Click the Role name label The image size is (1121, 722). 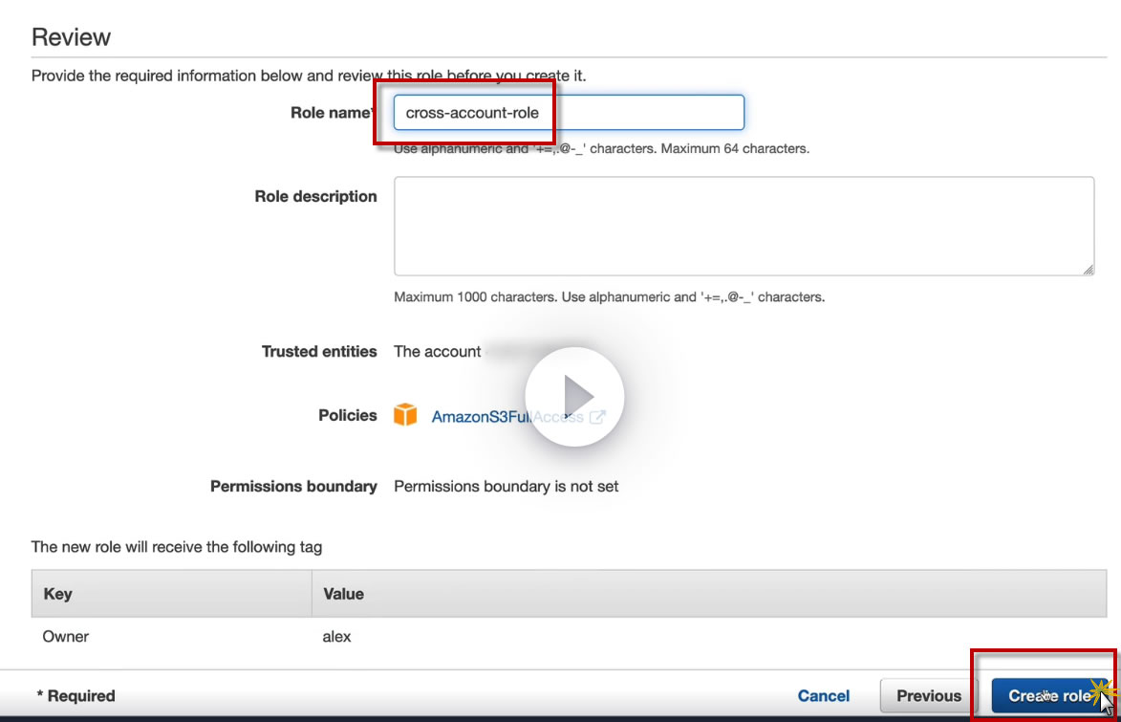(x=331, y=113)
